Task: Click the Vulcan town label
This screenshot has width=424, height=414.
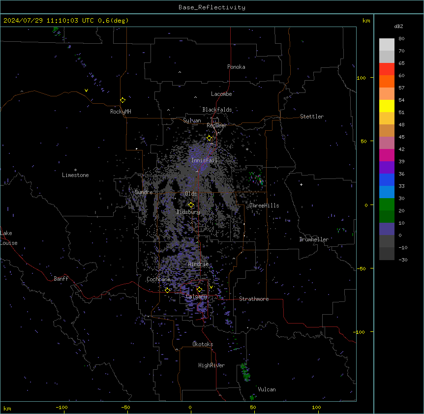Action: click(x=267, y=389)
